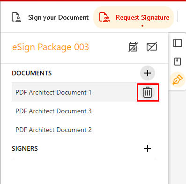
Task: Select PDF Architect Document 2 in list
Action: click(53, 130)
